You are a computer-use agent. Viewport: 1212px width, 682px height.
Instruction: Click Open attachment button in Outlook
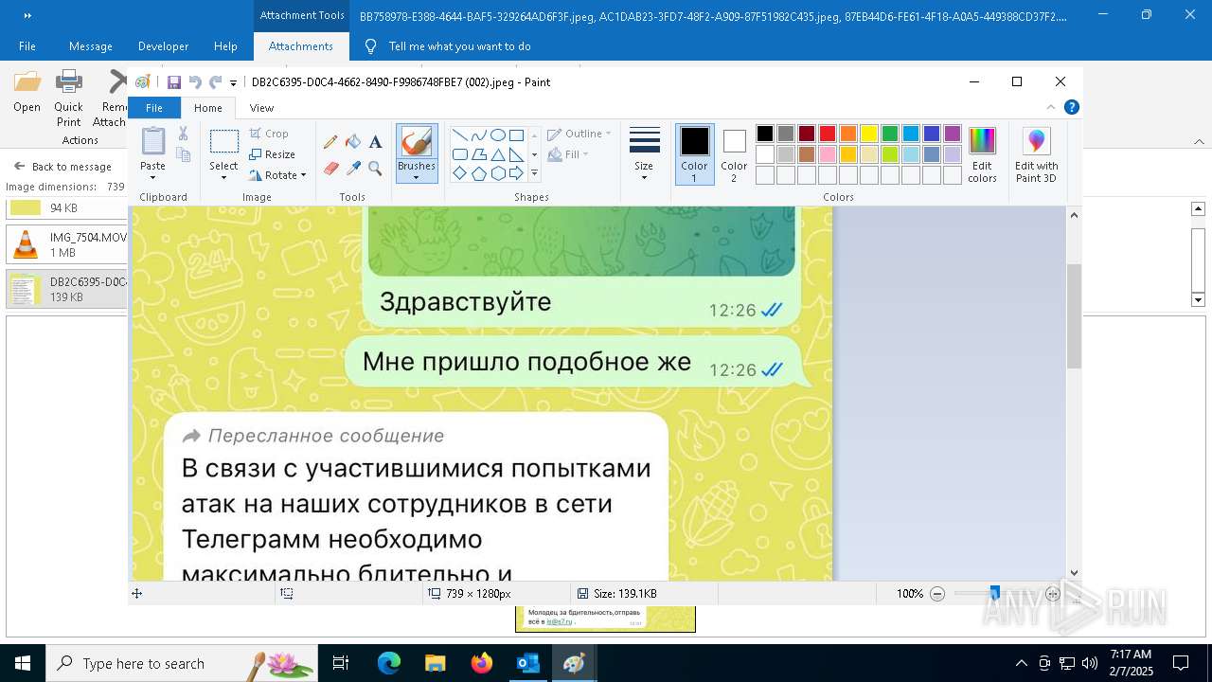point(27,92)
